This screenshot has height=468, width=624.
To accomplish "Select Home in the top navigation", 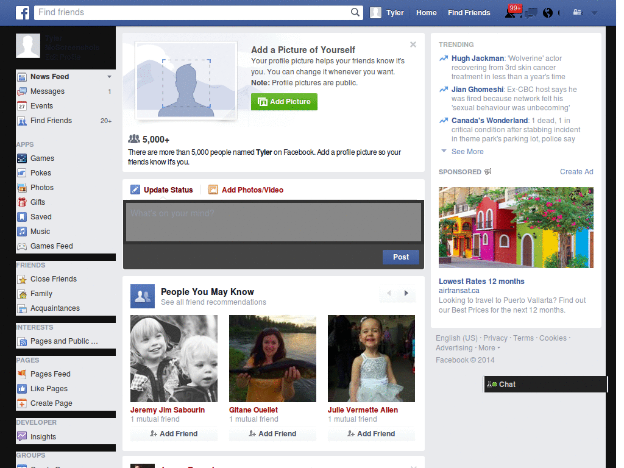I will point(426,12).
